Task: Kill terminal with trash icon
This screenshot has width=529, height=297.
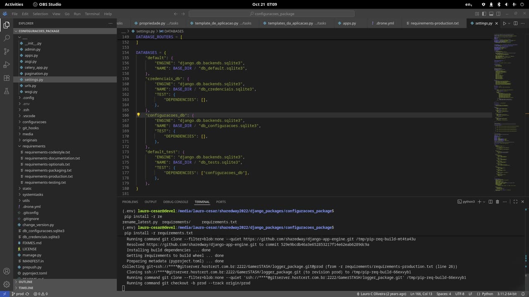Action: tap(497, 202)
